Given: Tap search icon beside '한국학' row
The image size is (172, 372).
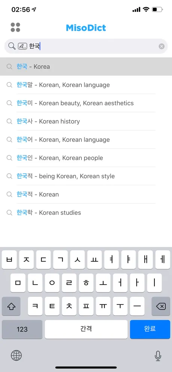Looking at the screenshot, I should [x=9, y=213].
